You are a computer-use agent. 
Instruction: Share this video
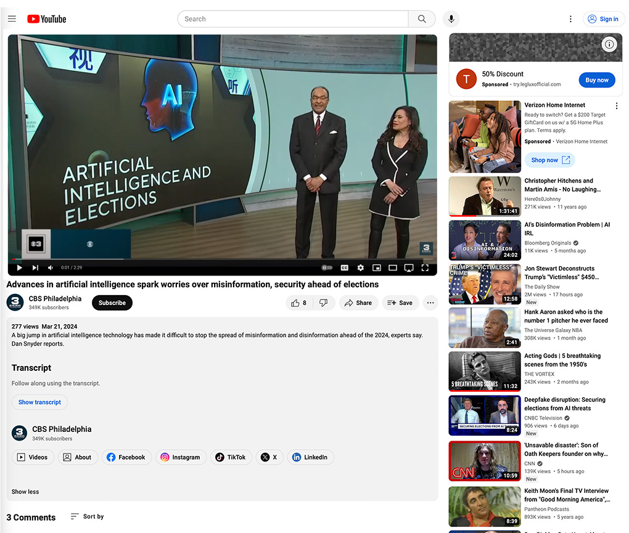point(359,303)
